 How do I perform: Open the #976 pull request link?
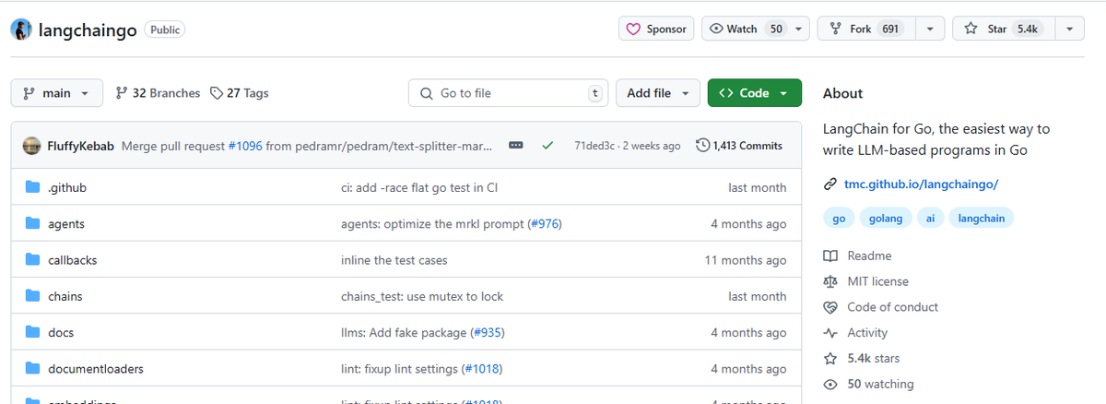click(545, 223)
